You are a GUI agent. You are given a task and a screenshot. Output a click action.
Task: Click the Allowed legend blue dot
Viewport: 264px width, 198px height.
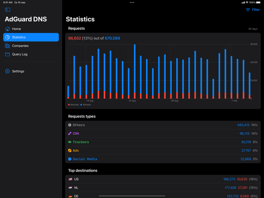81,105
